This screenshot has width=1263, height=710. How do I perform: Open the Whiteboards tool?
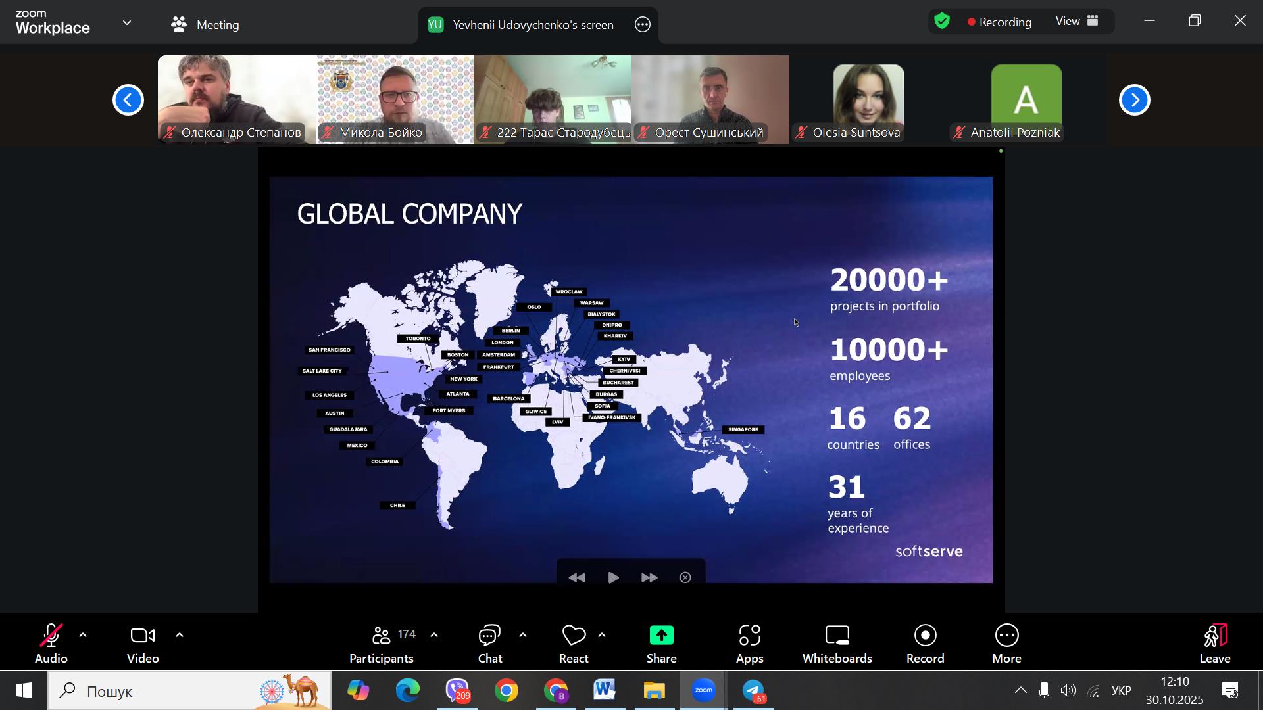pos(837,644)
